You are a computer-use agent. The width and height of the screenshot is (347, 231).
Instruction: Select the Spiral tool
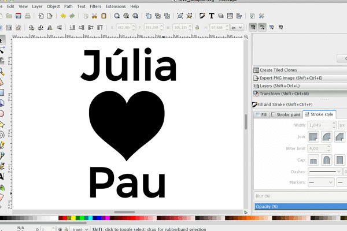click(x=2, y=135)
